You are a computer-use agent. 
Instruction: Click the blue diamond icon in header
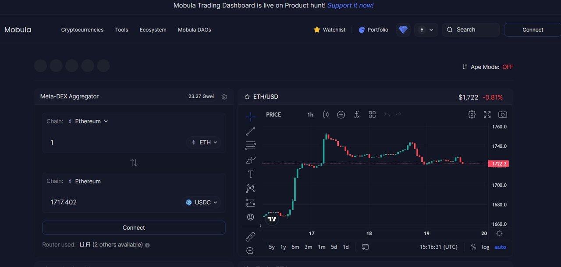point(403,30)
